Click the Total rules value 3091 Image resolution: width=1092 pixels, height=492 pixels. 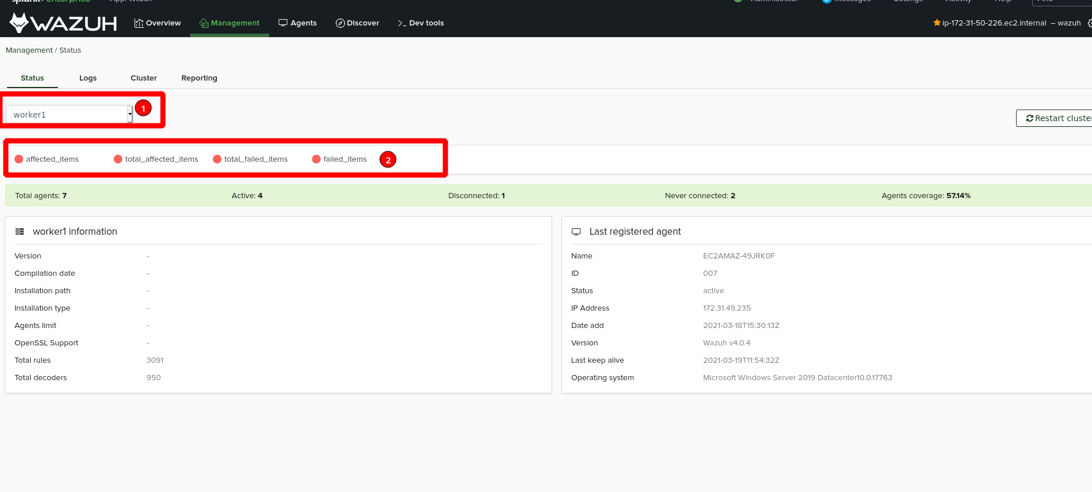155,360
